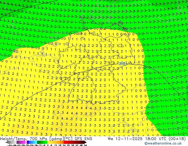Click the '18:00 UTC' time text
The image size is (188, 146).
(157, 139)
